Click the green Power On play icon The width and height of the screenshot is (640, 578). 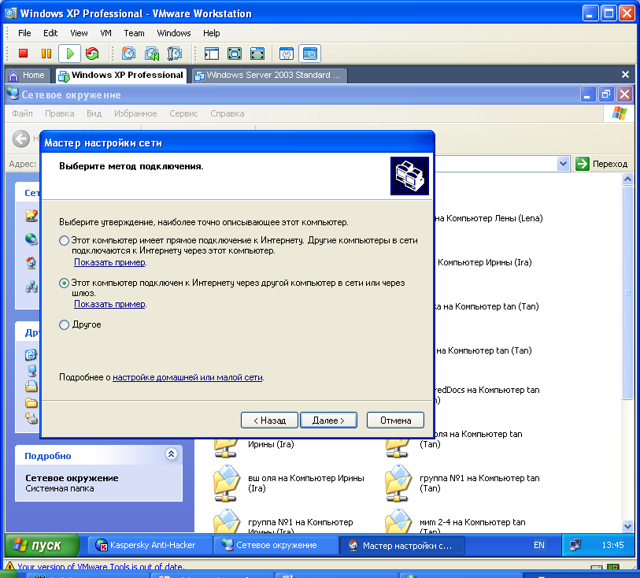click(x=70, y=54)
